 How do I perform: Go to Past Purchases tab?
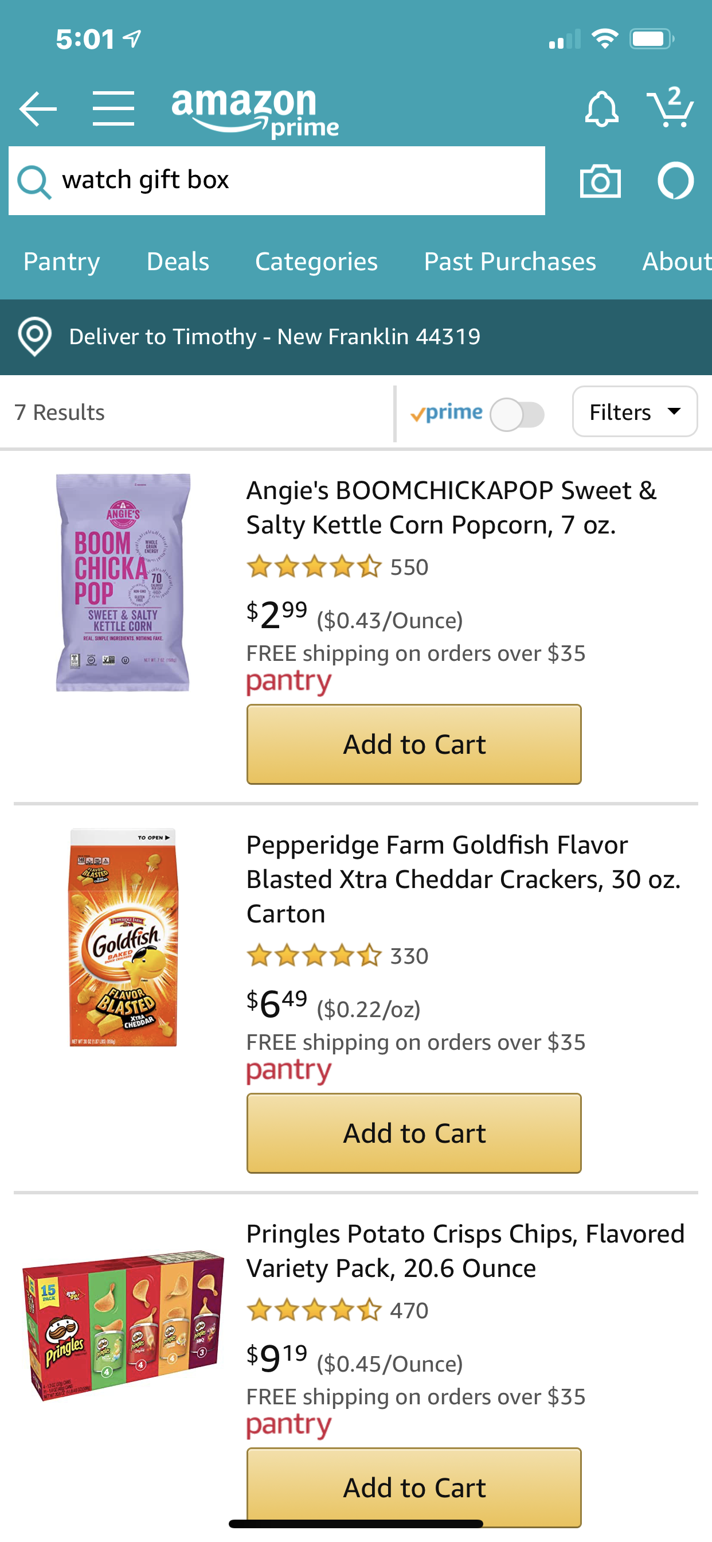pyautogui.click(x=510, y=262)
